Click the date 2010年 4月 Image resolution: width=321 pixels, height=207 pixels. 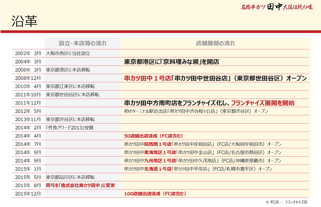28,86
